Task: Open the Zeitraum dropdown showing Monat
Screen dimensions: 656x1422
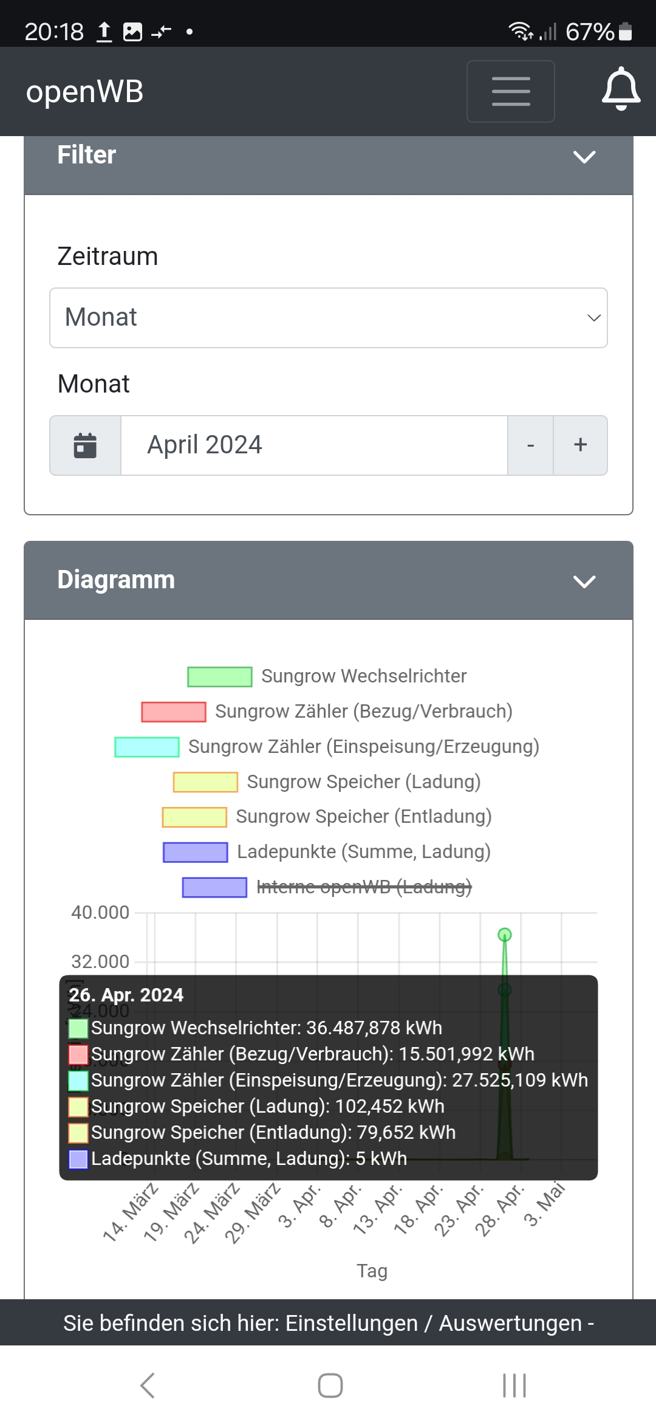Action: click(x=328, y=318)
